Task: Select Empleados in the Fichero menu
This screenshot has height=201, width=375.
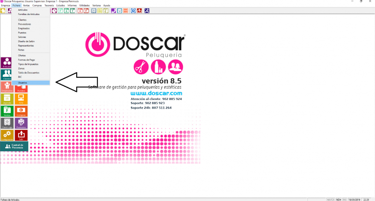Action: [31, 29]
